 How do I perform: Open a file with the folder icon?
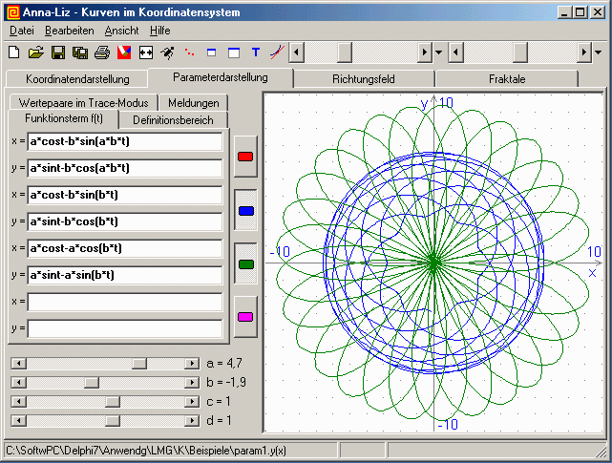click(35, 52)
